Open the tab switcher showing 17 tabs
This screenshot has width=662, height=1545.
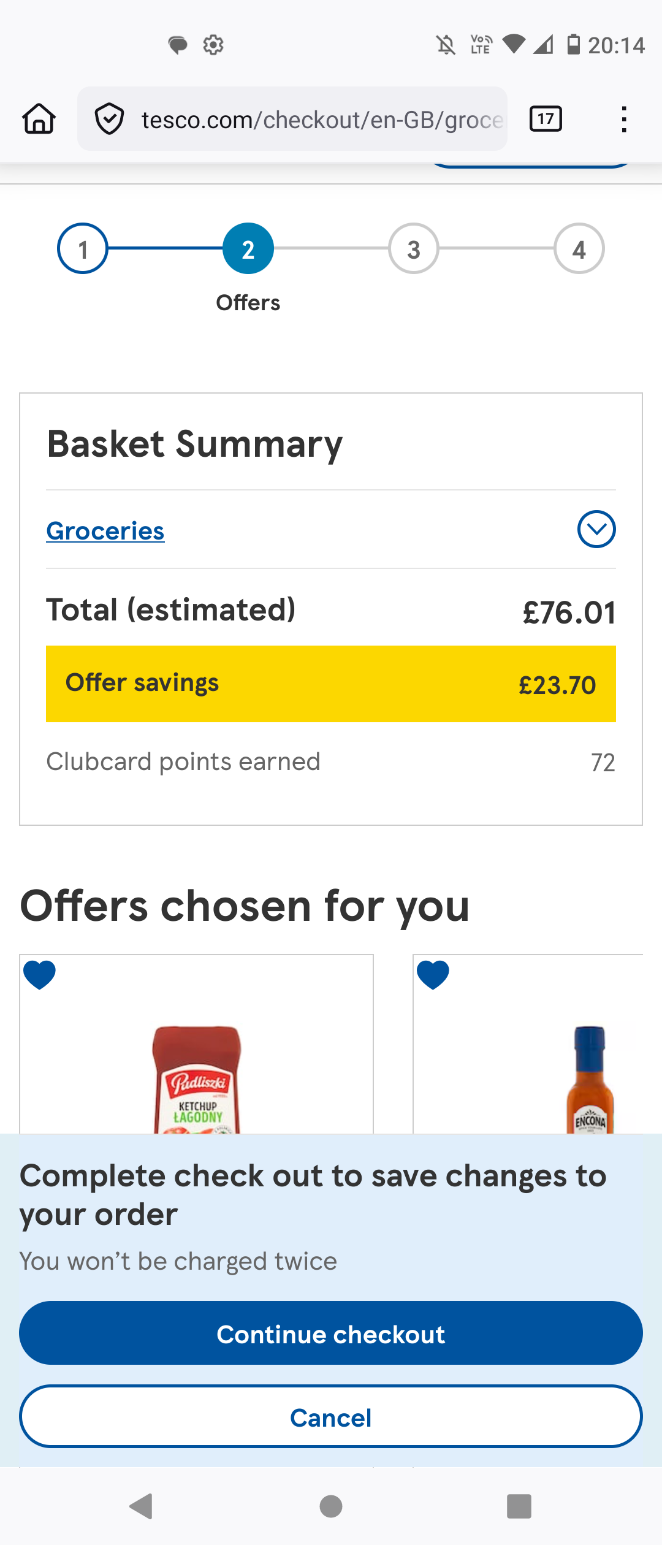[546, 119]
